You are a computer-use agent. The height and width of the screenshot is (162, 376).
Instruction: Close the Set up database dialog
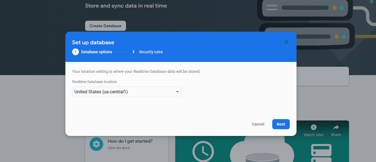(286, 42)
